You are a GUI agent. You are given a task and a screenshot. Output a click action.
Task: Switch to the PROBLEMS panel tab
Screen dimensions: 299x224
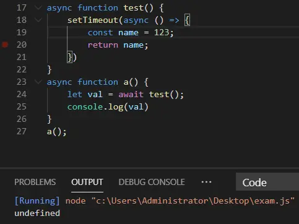pyautogui.click(x=35, y=182)
